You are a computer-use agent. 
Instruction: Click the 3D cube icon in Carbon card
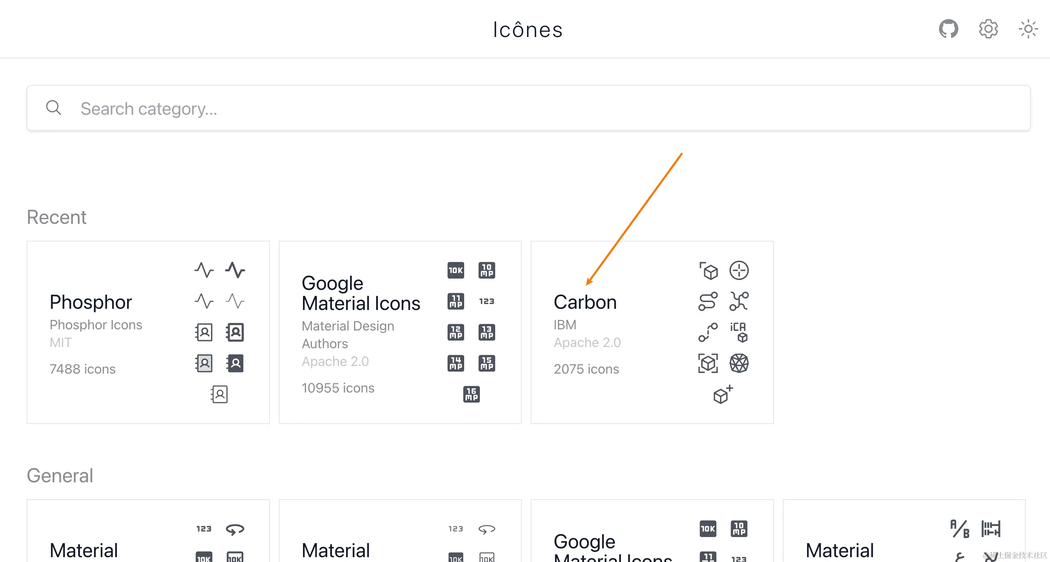click(x=709, y=270)
